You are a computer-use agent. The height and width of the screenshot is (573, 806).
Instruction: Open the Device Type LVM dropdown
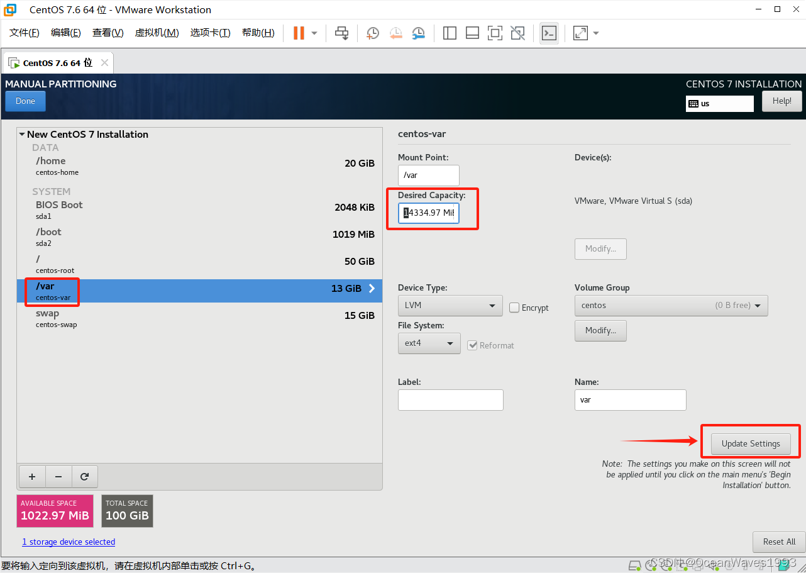pyautogui.click(x=450, y=306)
